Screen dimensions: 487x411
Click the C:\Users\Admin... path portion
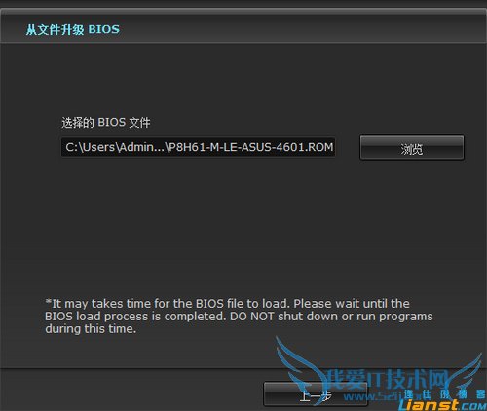115,147
